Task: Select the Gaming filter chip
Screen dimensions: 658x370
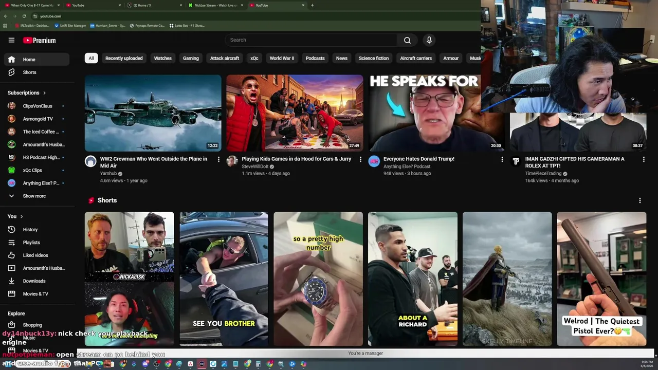Action: click(x=191, y=58)
